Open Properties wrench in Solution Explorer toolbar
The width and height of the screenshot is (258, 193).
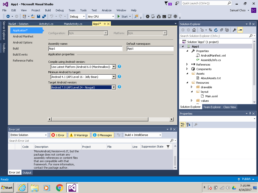pos(235,30)
